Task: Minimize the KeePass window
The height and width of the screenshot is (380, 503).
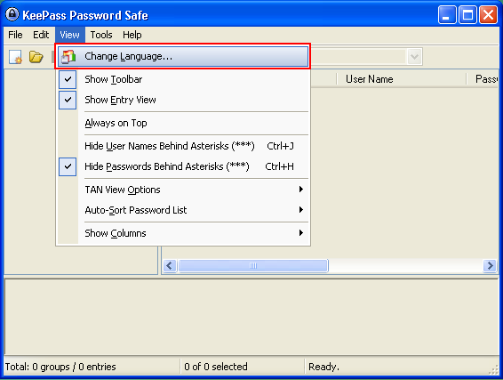Action: (447, 15)
